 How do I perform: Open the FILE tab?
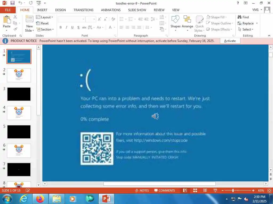click(8, 10)
